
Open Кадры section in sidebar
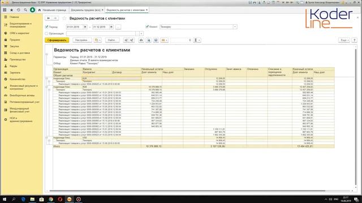(x=14, y=66)
